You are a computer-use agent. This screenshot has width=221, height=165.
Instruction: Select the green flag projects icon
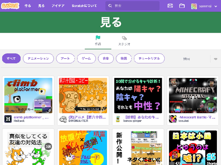coord(98,38)
